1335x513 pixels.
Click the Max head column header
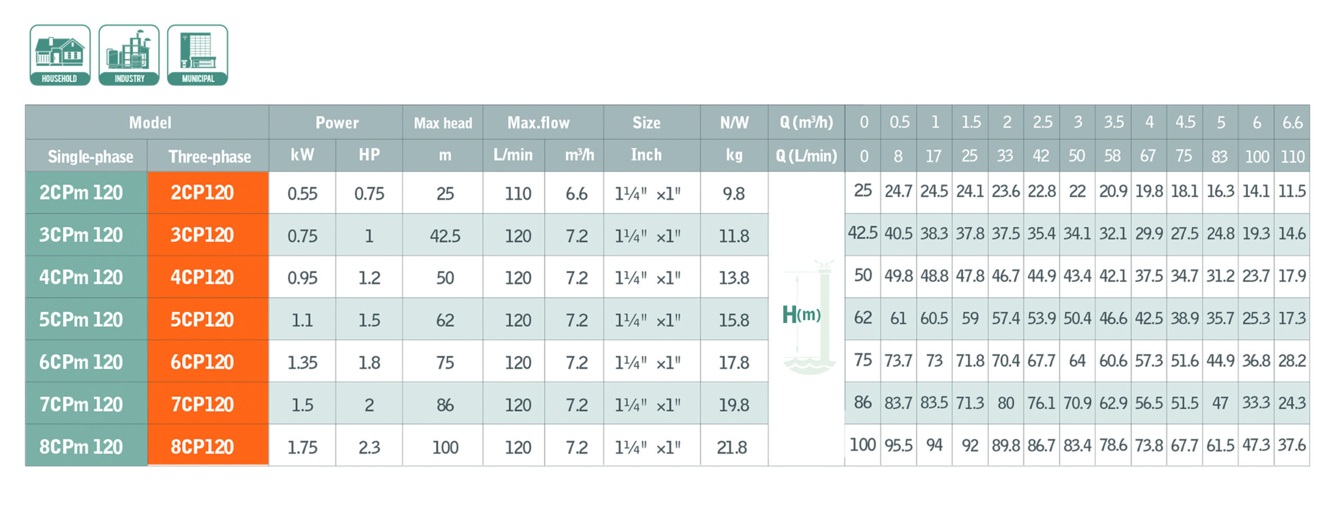(x=443, y=123)
